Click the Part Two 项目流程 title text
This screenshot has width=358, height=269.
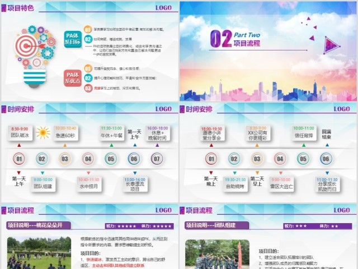tap(247, 39)
